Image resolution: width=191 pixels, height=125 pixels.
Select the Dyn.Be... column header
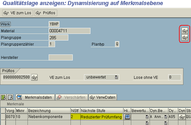tap(159, 111)
